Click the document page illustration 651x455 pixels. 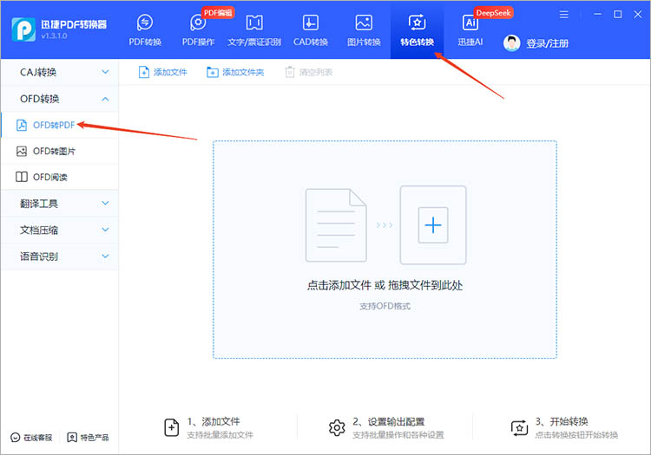[336, 225]
